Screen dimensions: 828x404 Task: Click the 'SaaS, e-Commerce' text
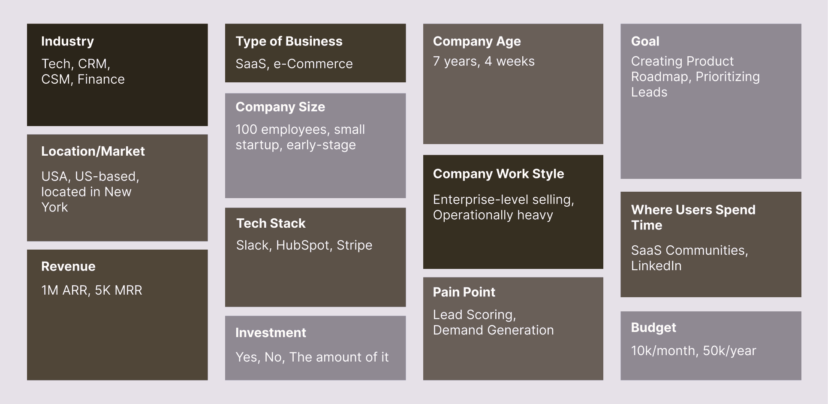[x=294, y=64]
